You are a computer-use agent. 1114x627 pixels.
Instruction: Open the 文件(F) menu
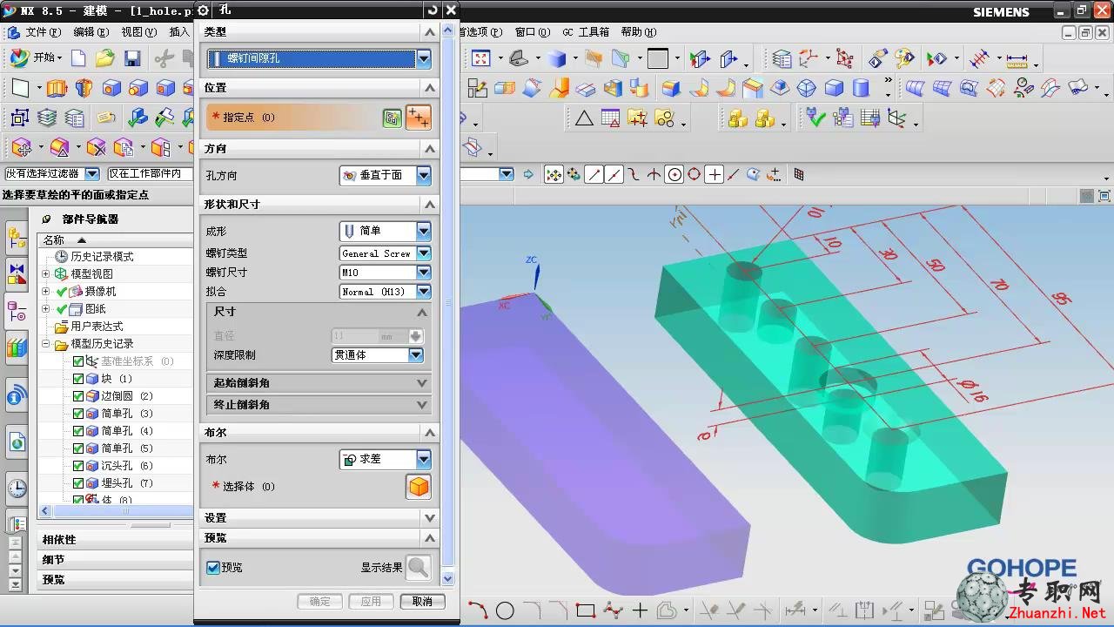pos(43,32)
